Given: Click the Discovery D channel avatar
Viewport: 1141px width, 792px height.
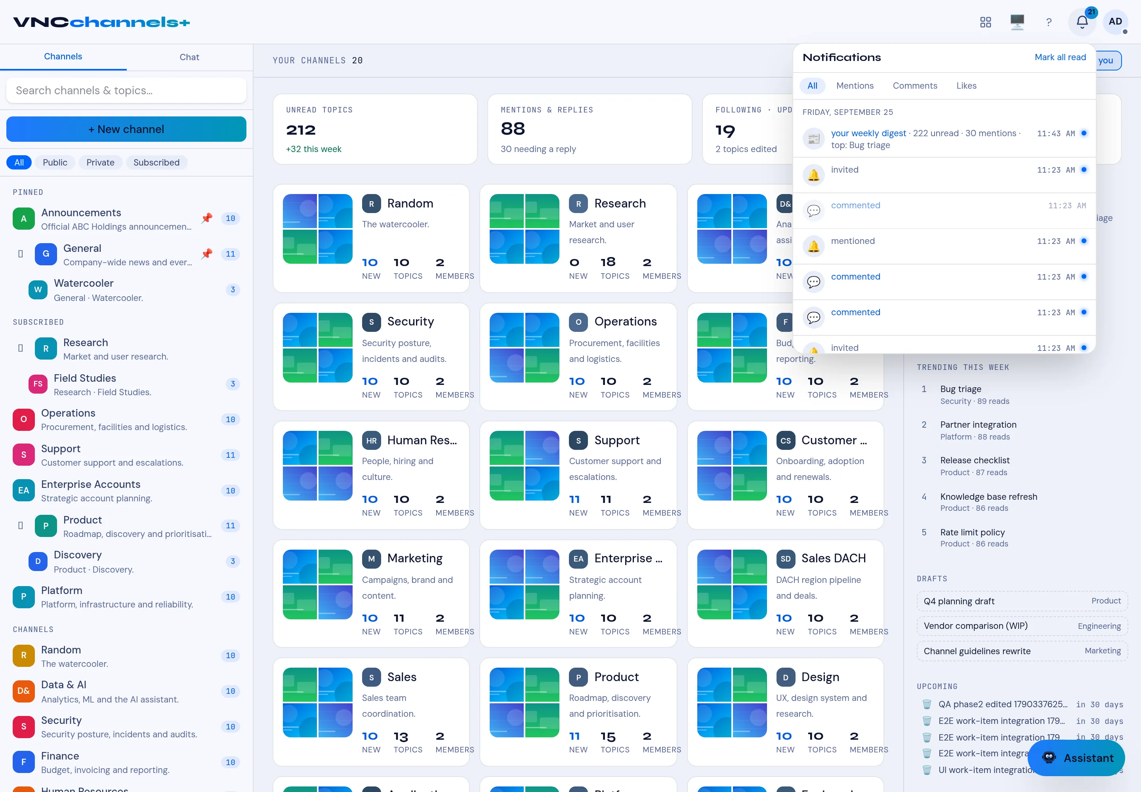Looking at the screenshot, I should tap(38, 561).
